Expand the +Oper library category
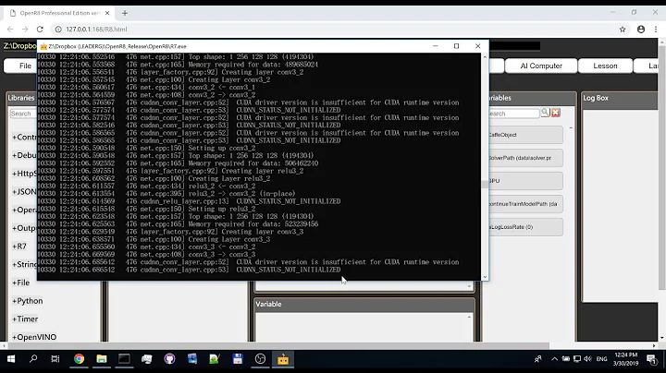Viewport: 666px width, 373px height. [24, 210]
